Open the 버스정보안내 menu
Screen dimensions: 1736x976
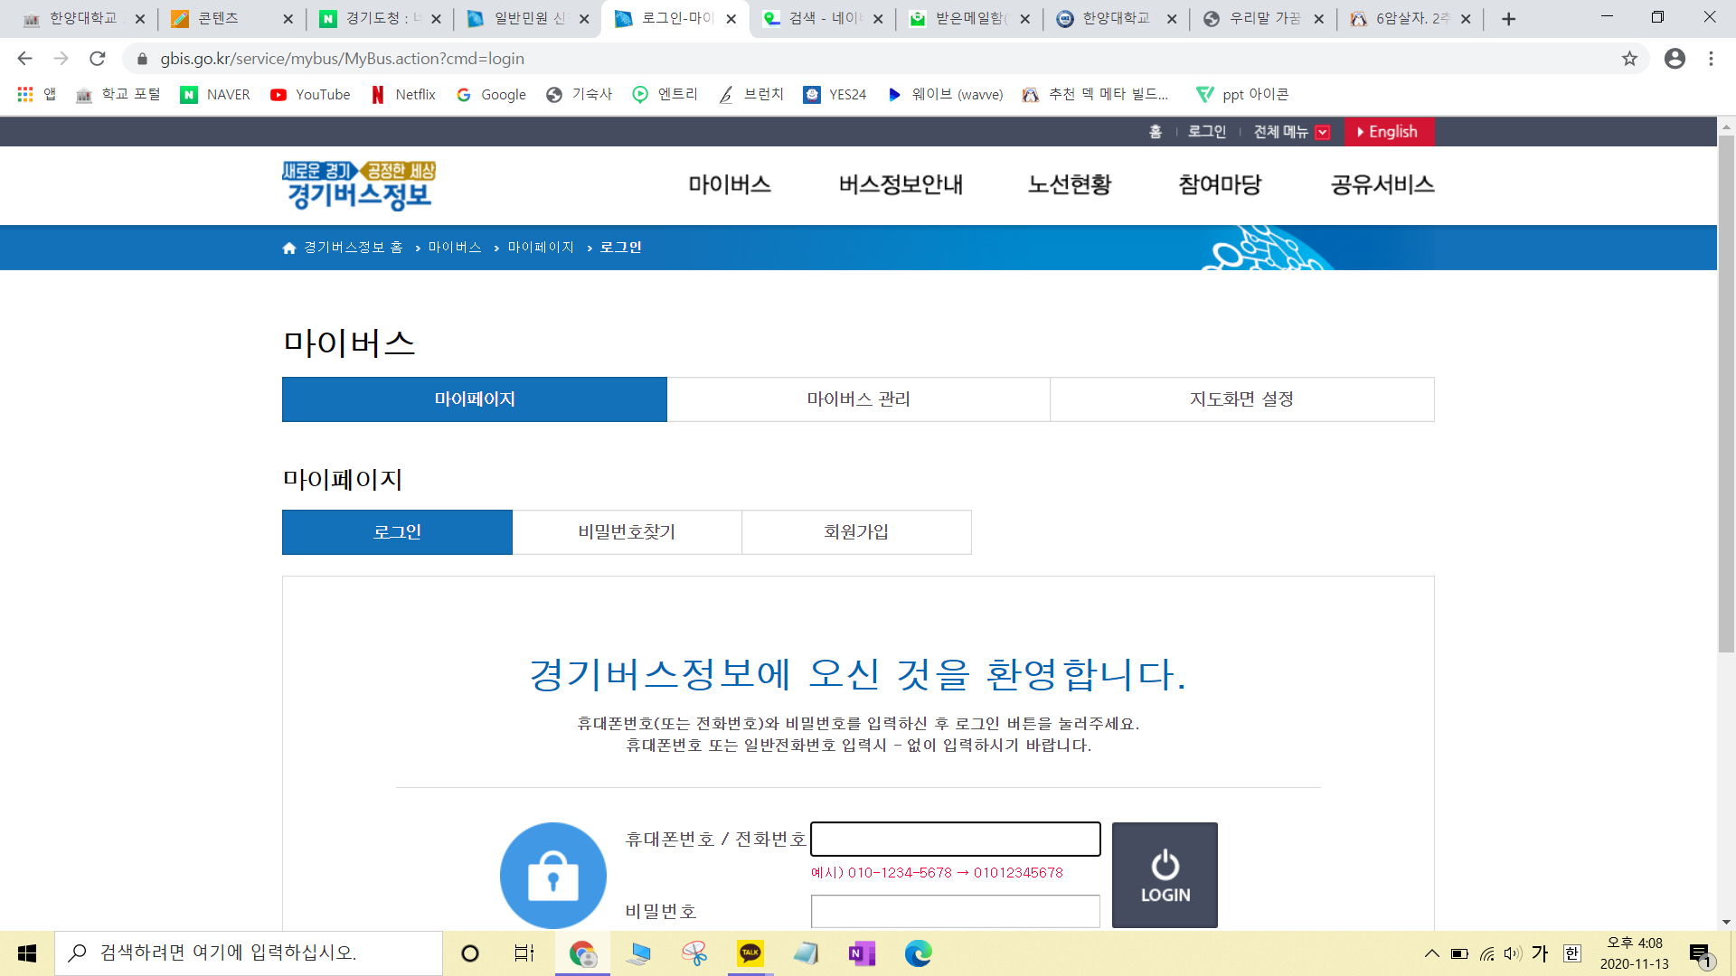pos(901,184)
